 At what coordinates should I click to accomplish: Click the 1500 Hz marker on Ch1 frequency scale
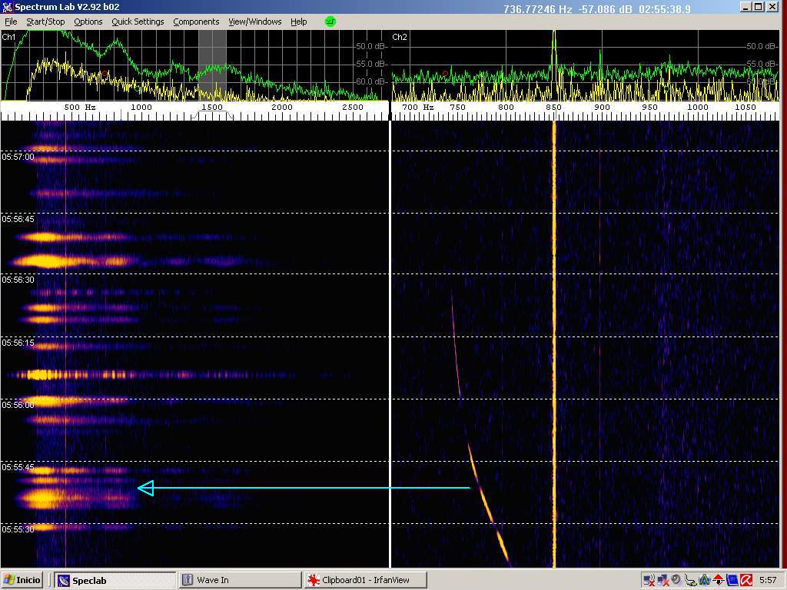pos(211,108)
